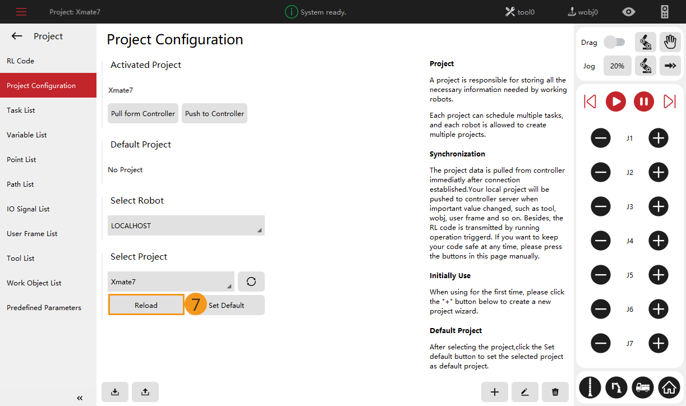Expand the Select Project Xmate7 dropdown
686x406 pixels.
171,282
